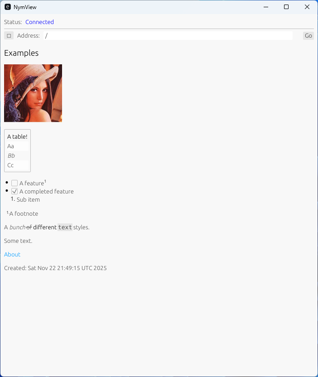Click the 'Some text.' paragraph
This screenshot has width=318, height=377.
[x=18, y=241]
